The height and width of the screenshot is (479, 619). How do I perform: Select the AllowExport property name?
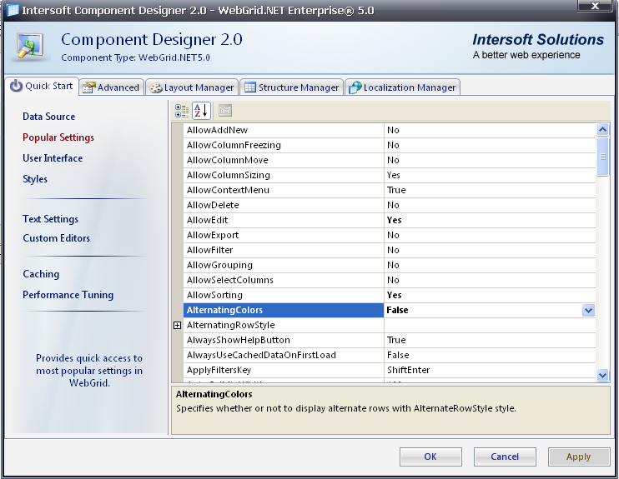click(x=213, y=235)
